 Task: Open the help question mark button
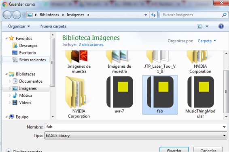[x=221, y=26]
